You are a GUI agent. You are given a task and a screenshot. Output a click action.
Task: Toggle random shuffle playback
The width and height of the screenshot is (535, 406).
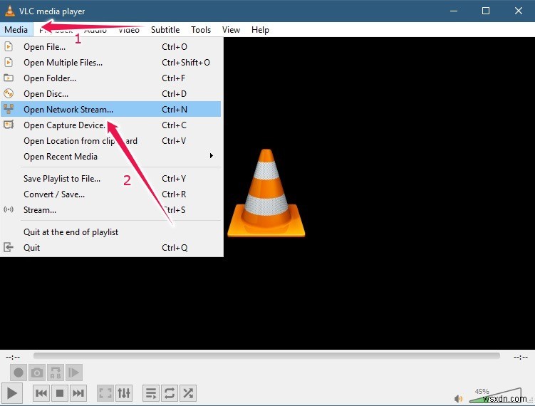(188, 393)
